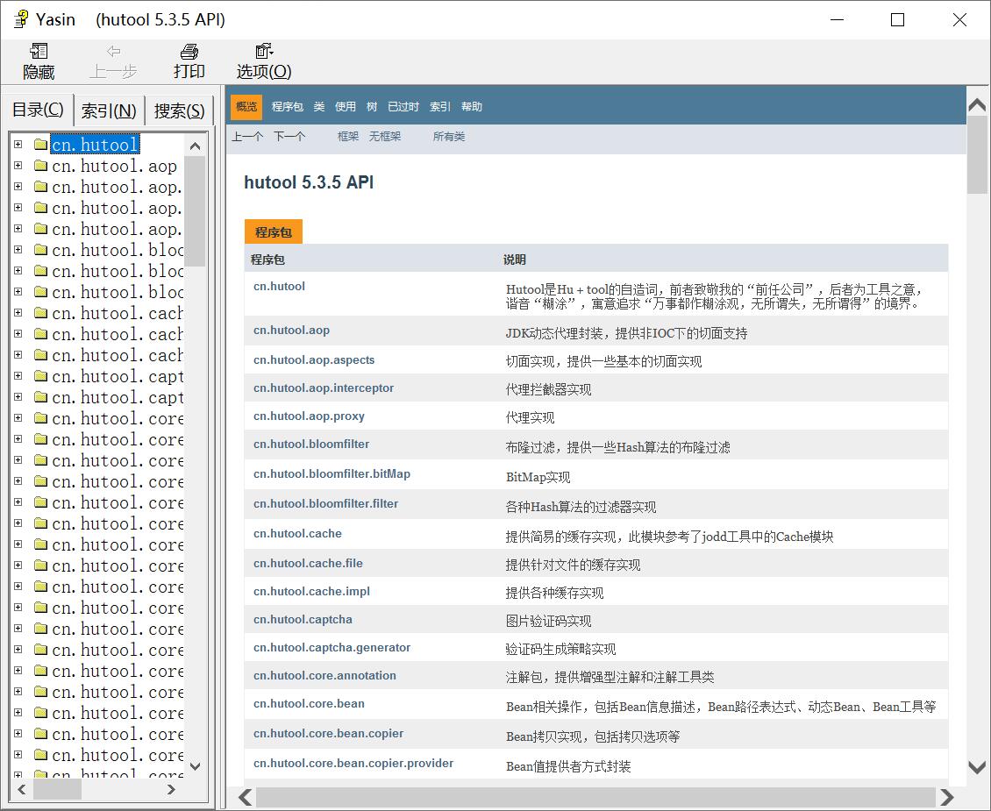Click tree panel scroll-down arrow

(196, 766)
